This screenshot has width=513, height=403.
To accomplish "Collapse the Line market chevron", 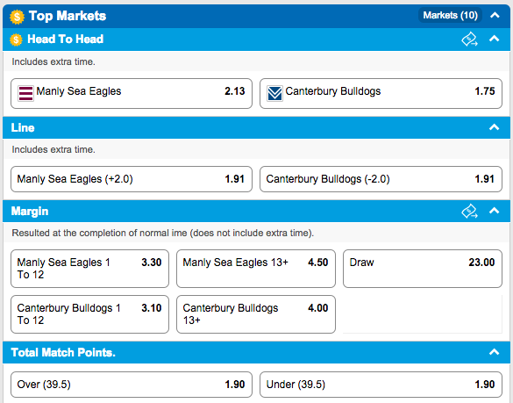I will coord(494,127).
